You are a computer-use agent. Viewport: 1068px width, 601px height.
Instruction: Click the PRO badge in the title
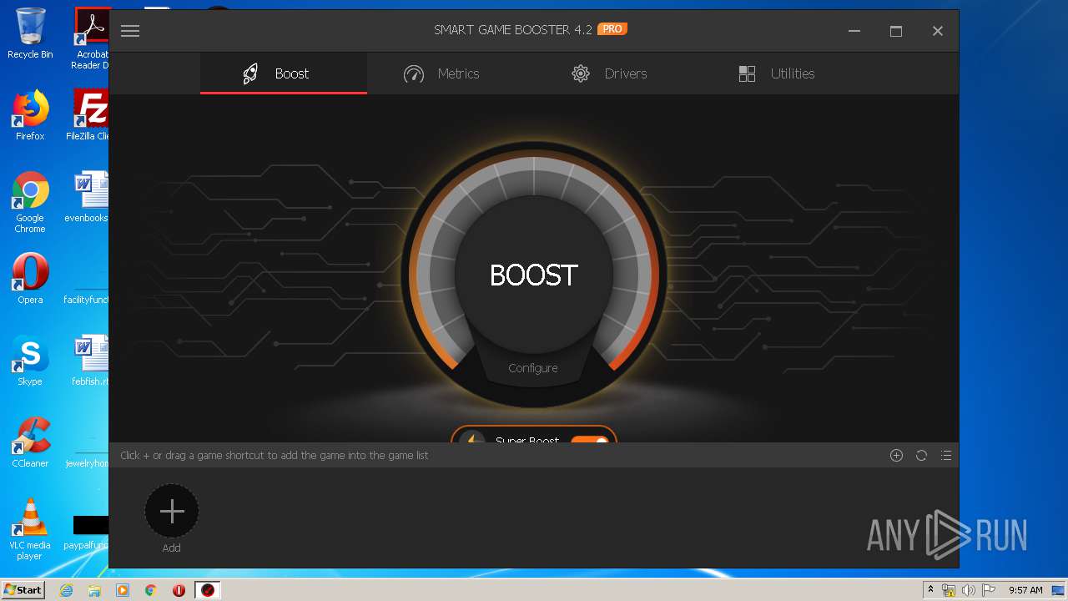tap(612, 28)
